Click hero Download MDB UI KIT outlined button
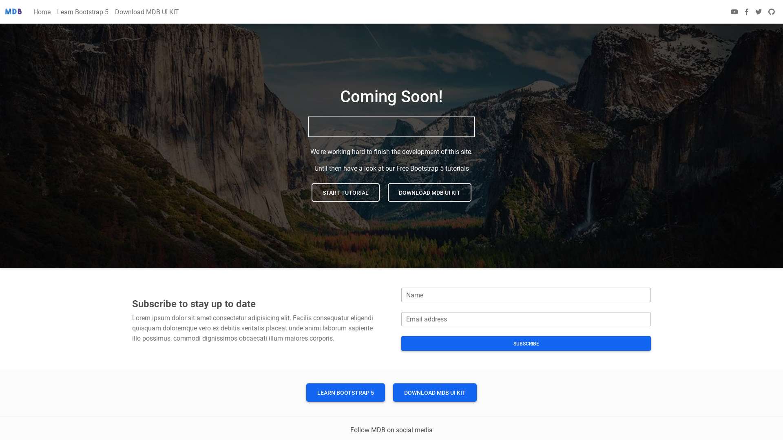783x440 pixels. click(x=429, y=193)
